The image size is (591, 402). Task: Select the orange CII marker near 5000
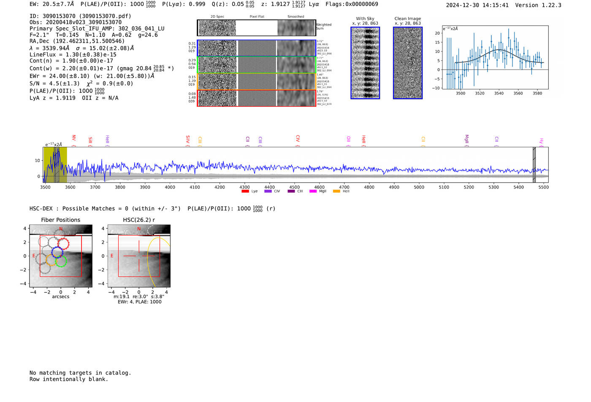tap(423, 141)
